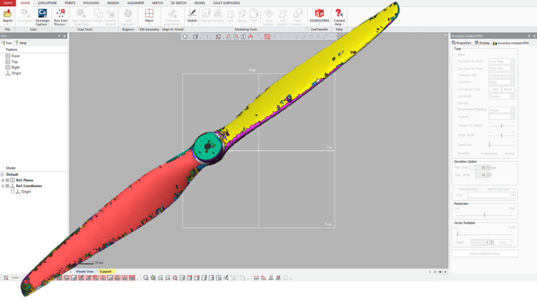Viewport: 537px width, 303px height.
Task: Activate the Sketch tool
Action: point(192,16)
